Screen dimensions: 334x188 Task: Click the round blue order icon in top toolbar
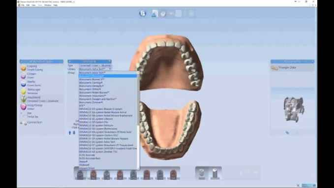coord(143,13)
